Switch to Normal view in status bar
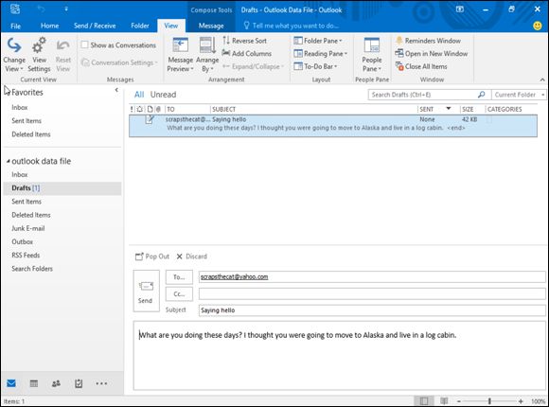This screenshot has width=549, height=407. pyautogui.click(x=424, y=401)
